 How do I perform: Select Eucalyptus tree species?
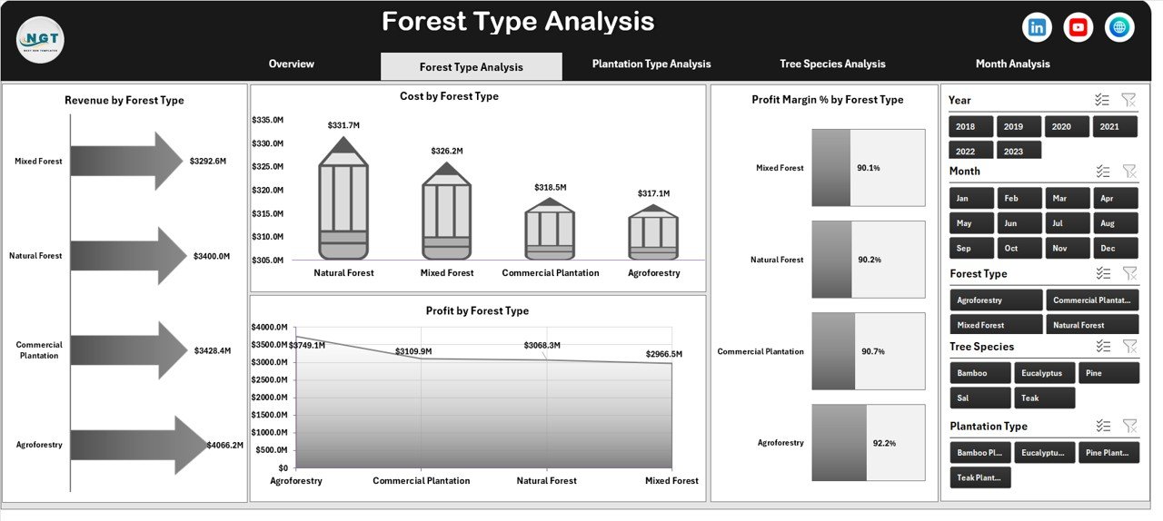point(1045,373)
